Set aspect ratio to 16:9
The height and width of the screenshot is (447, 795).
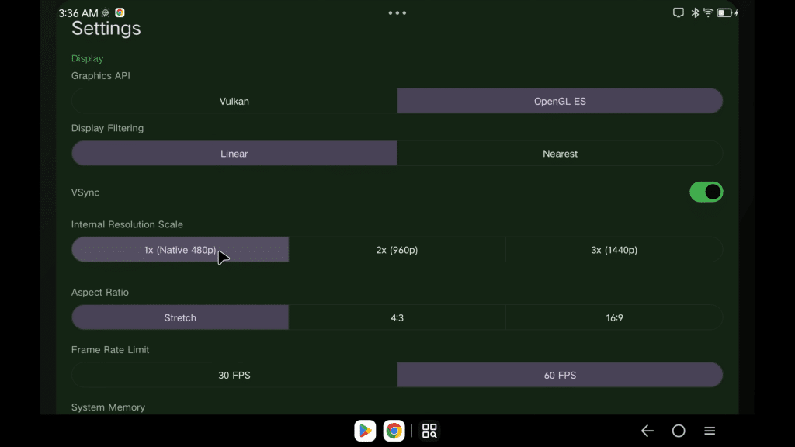[614, 317]
